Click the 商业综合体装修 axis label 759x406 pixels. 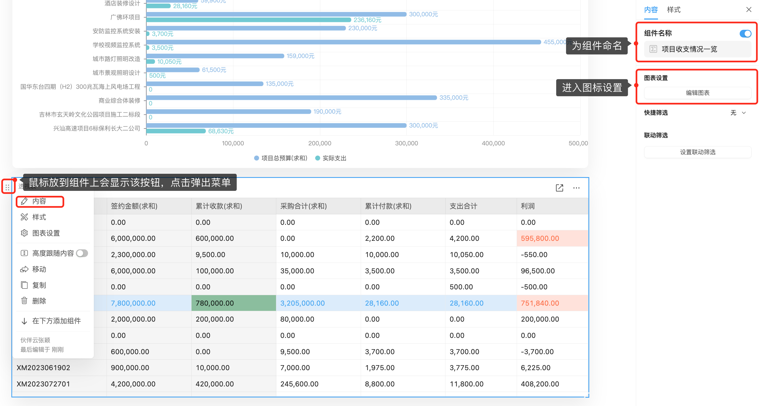pos(119,101)
